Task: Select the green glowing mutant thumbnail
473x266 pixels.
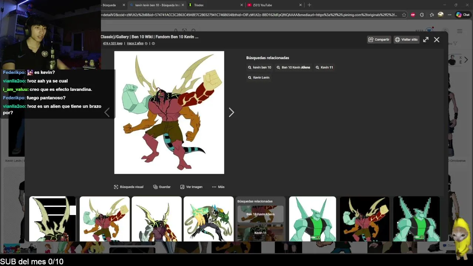Action: tap(208, 219)
